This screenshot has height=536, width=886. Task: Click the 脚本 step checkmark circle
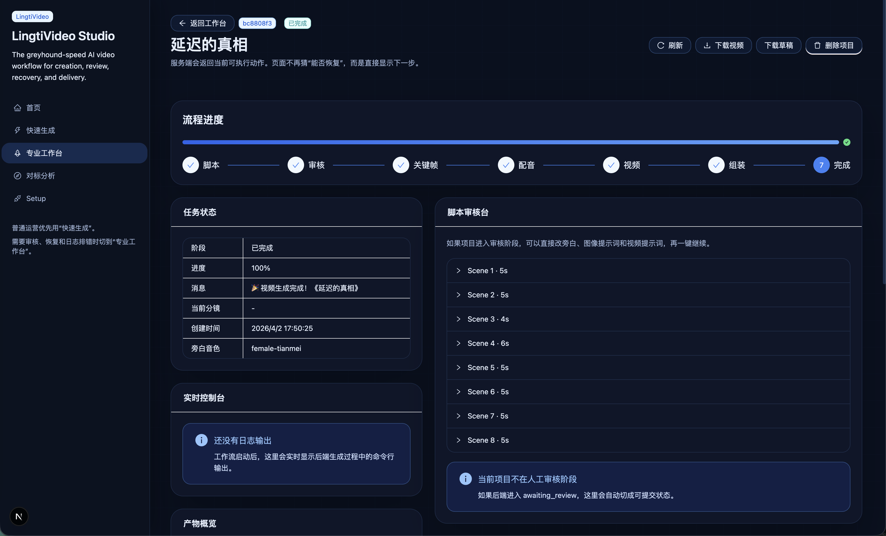point(191,165)
